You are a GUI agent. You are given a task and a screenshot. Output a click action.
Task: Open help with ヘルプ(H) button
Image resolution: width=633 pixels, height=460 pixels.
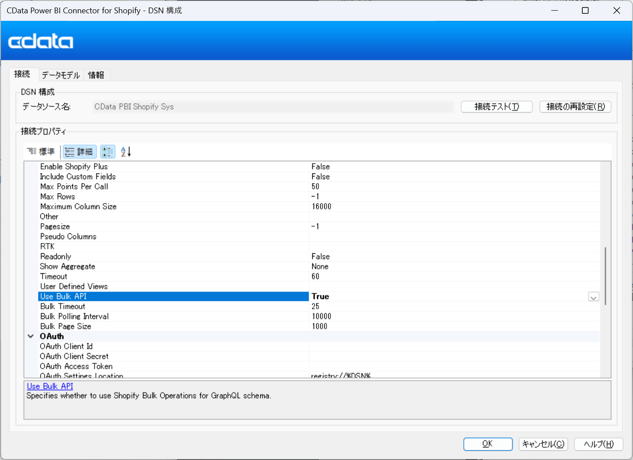[x=598, y=444]
